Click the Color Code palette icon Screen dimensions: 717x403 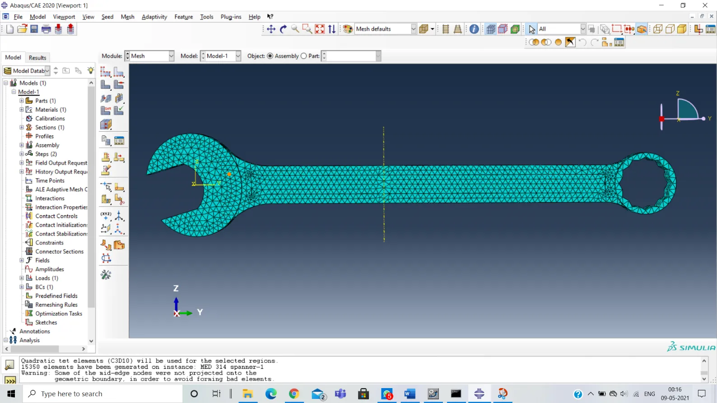click(x=348, y=29)
